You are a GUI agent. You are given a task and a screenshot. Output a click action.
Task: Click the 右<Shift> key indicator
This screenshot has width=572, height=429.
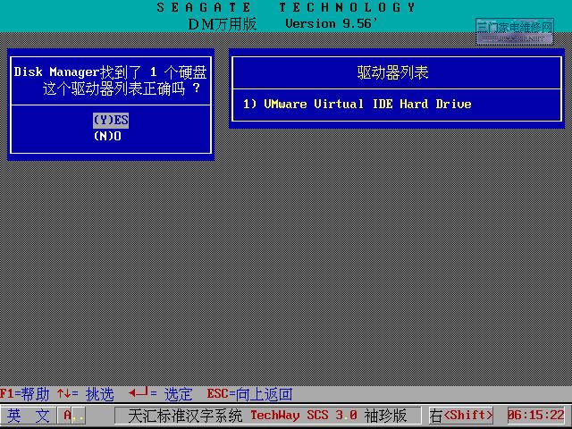pos(460,416)
